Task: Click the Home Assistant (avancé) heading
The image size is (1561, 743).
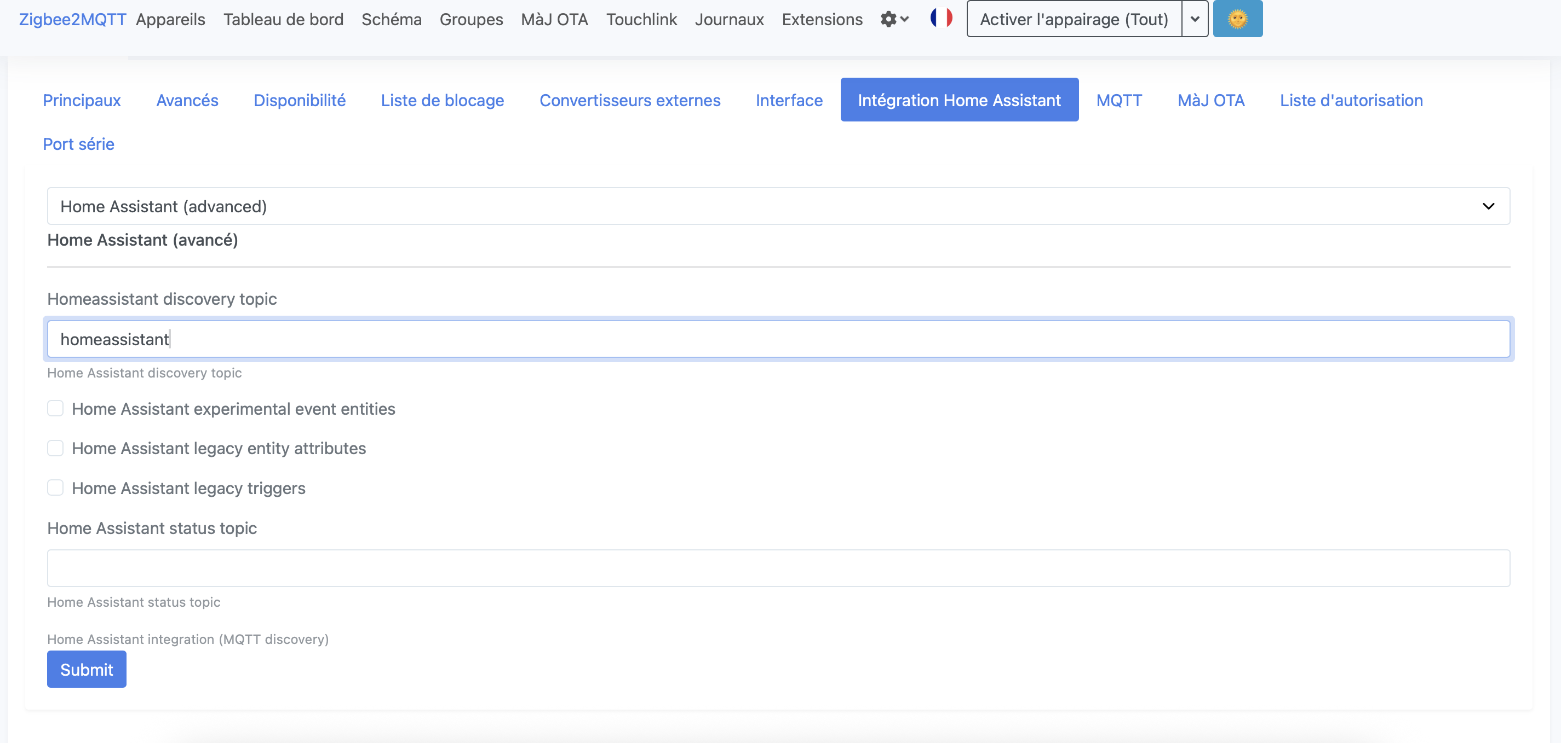Action: point(142,240)
